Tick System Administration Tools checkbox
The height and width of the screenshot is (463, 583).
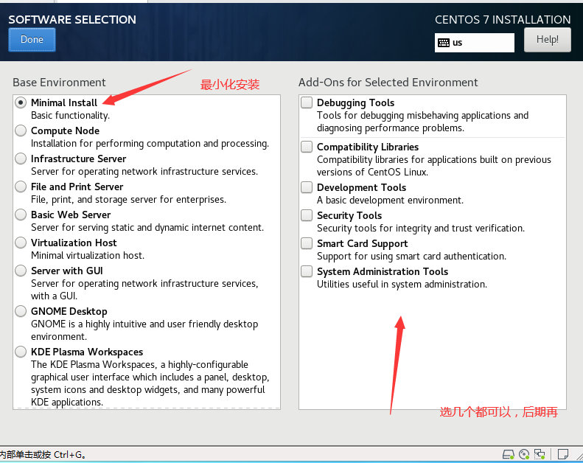tap(307, 271)
